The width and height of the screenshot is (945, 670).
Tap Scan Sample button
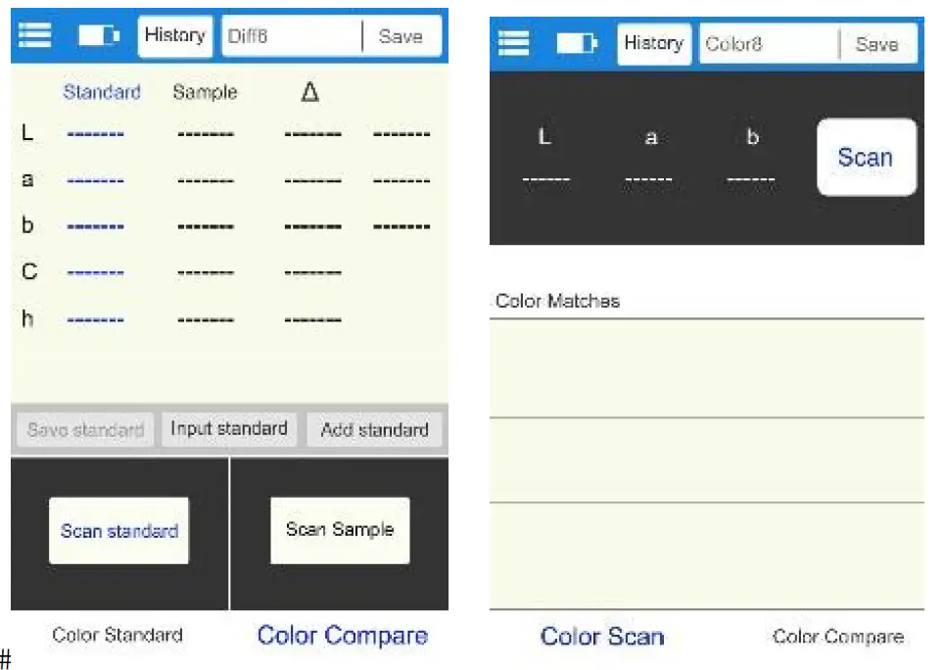click(340, 530)
